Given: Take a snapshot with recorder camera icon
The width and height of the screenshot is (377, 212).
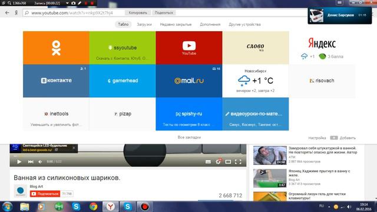Looking at the screenshot, I should coord(73,3).
